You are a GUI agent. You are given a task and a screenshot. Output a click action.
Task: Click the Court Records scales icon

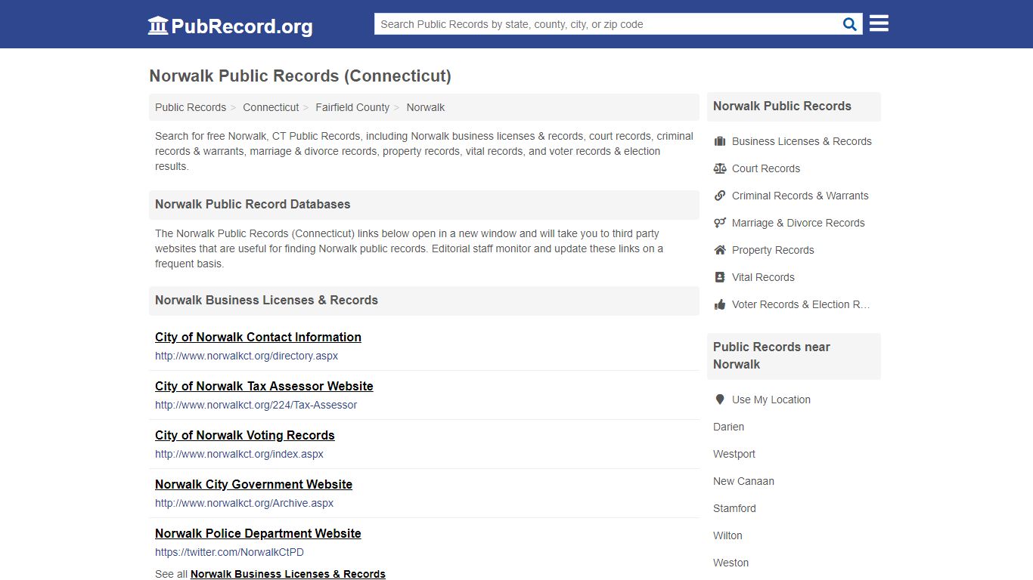[x=720, y=168]
